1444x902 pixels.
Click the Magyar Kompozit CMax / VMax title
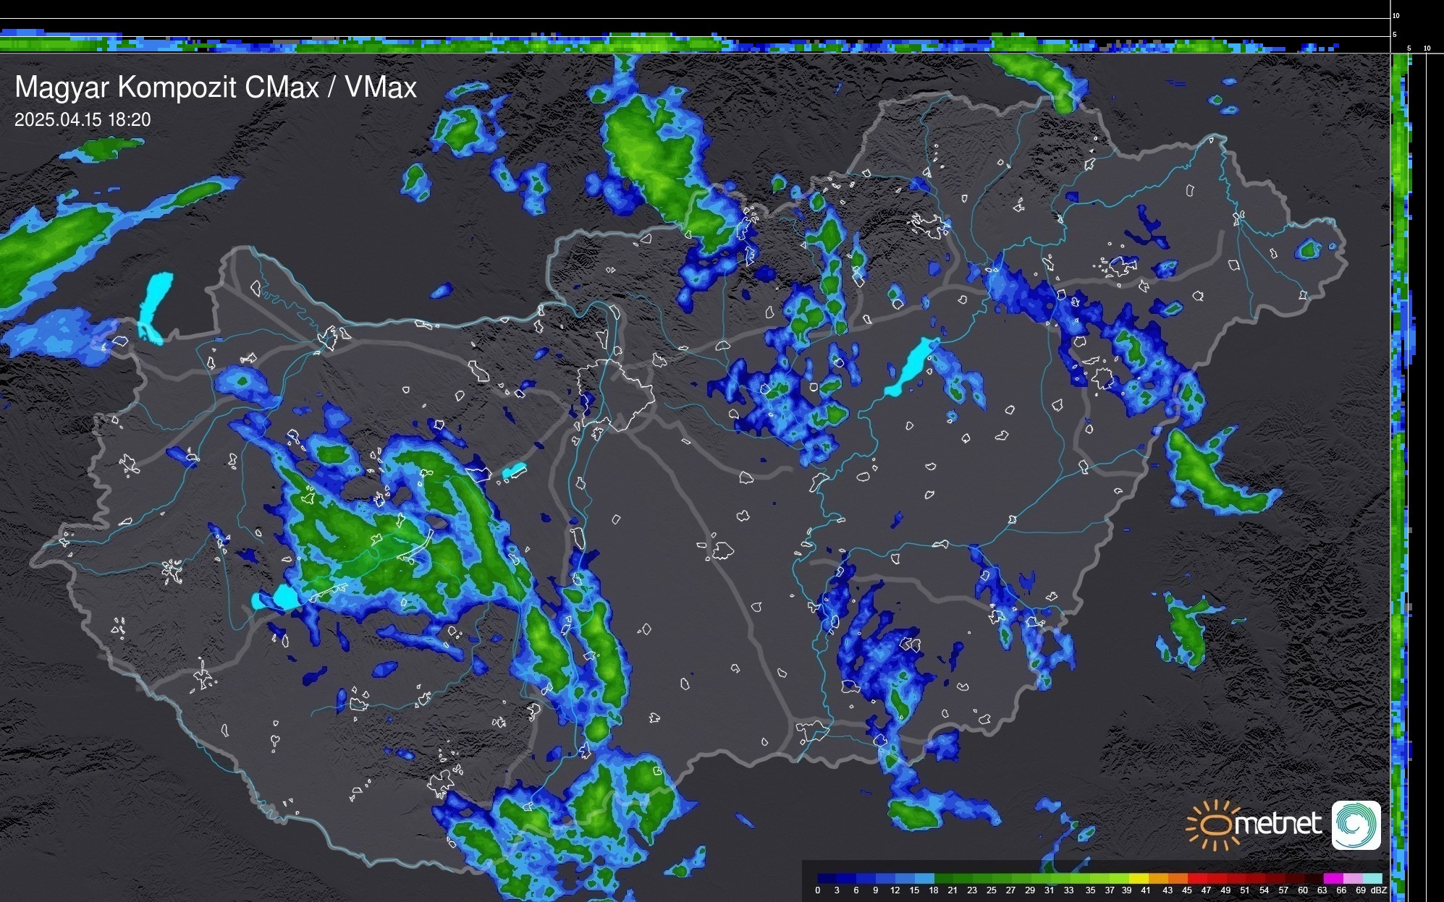click(216, 88)
